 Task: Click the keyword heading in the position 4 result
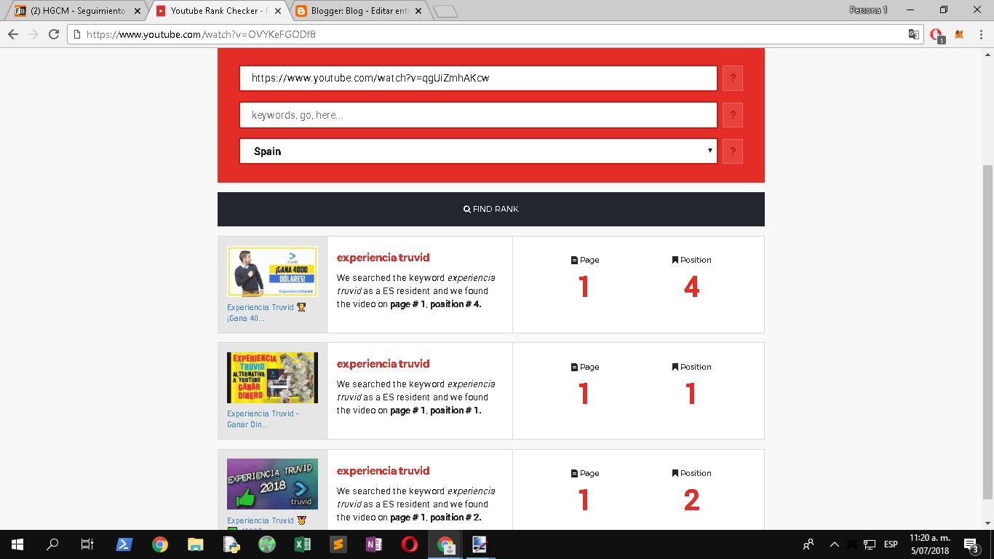coord(383,258)
